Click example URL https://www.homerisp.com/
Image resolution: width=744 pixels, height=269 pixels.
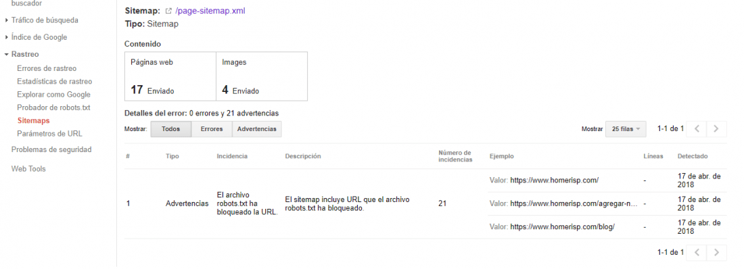click(x=554, y=180)
